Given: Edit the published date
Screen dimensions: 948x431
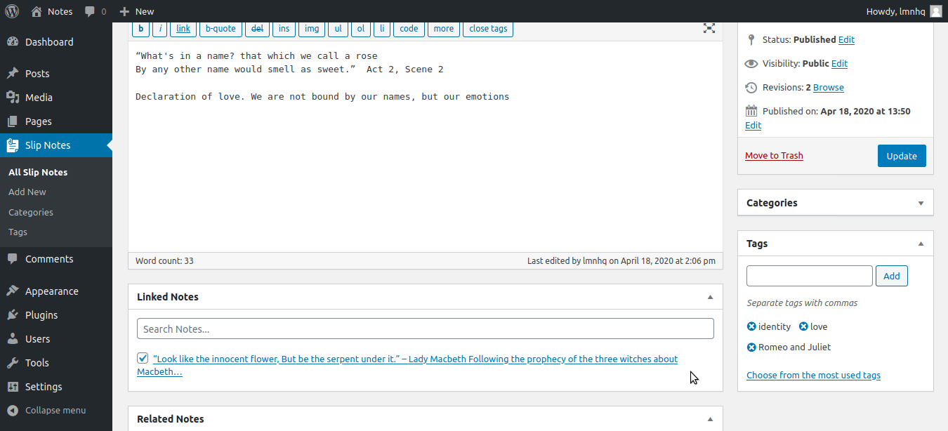Looking at the screenshot, I should [x=753, y=126].
